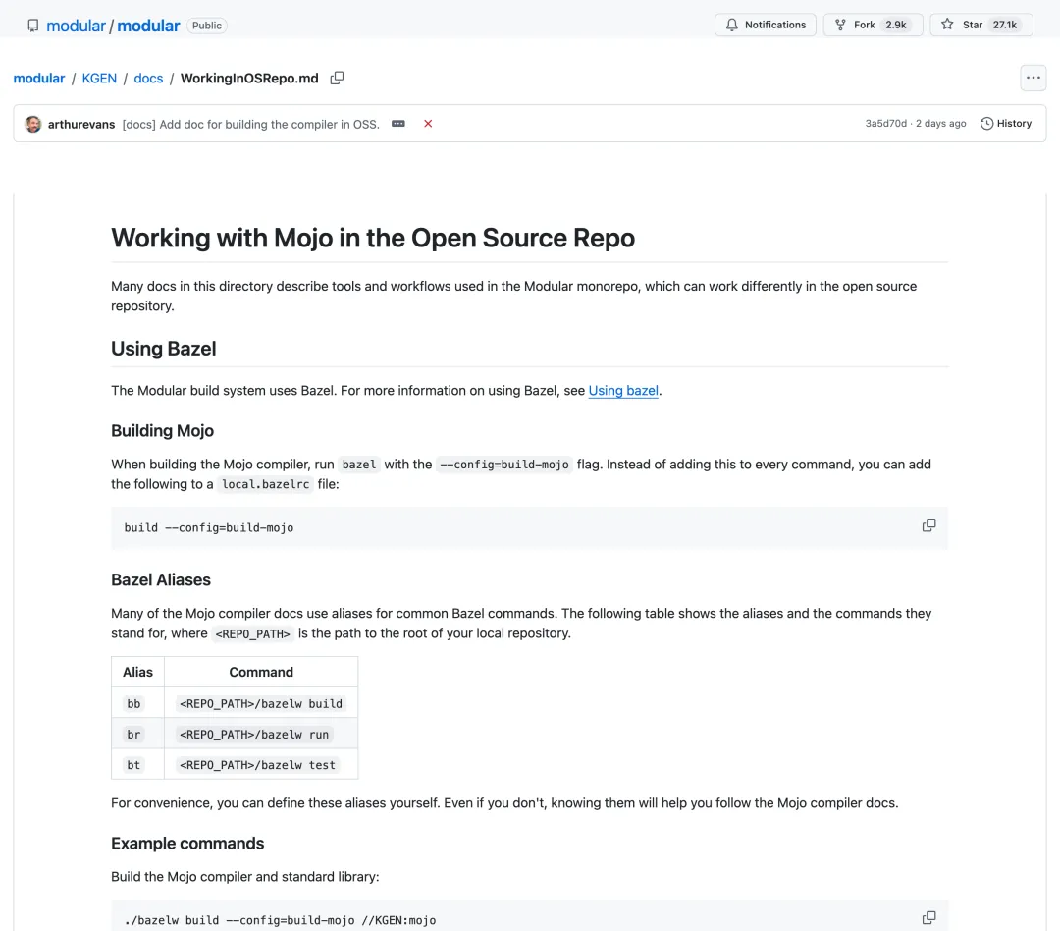Click the Example commands heading
Screen dimensions: 1060x931
(187, 843)
